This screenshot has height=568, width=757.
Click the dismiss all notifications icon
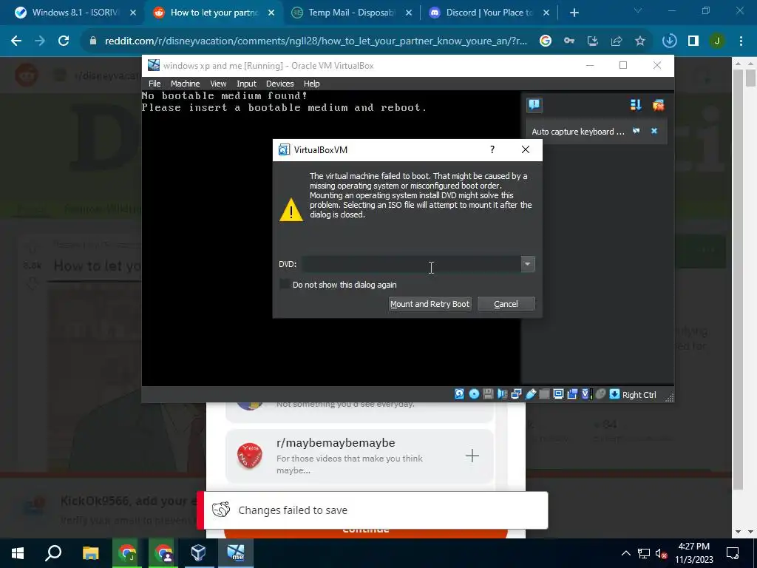tap(659, 105)
